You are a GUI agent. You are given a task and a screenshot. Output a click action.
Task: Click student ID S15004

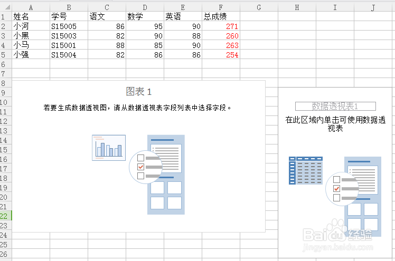[69, 54]
